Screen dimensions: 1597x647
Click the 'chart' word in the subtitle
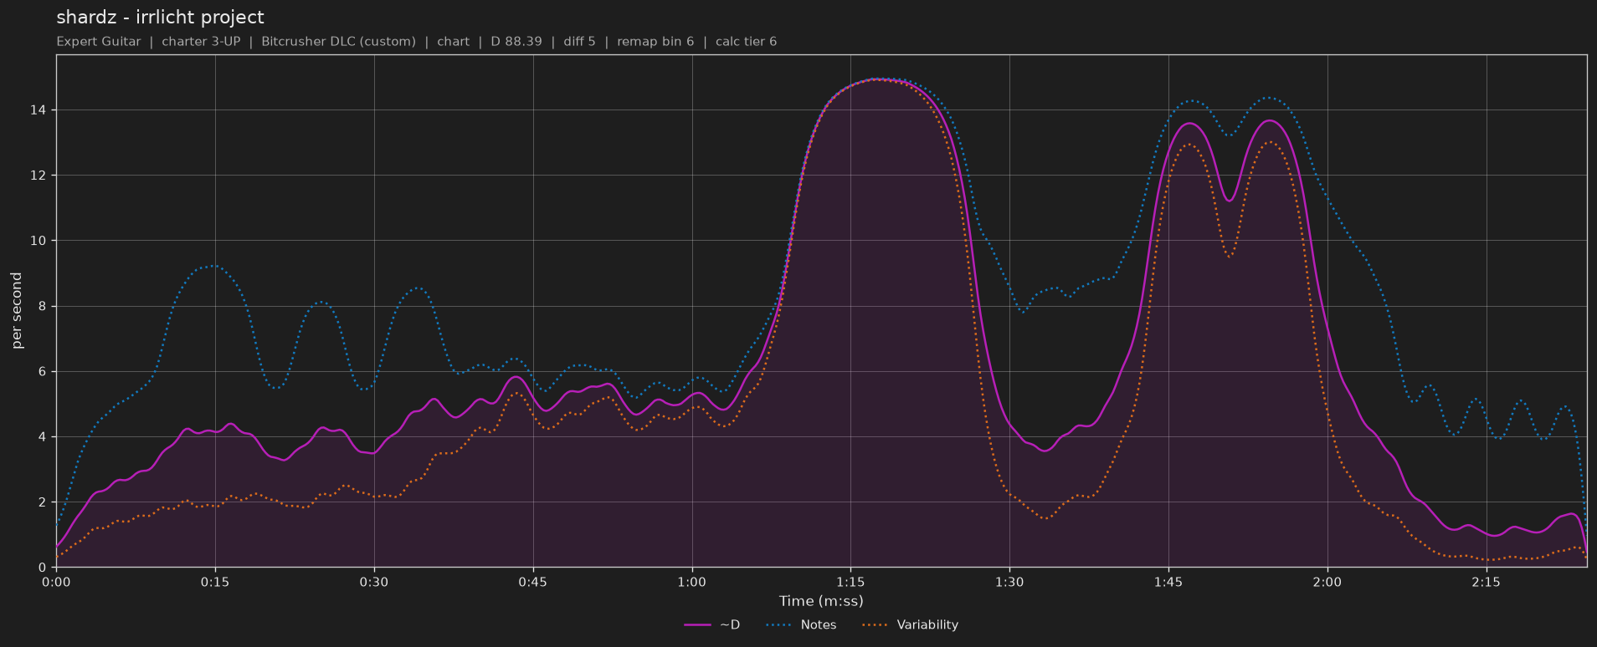(453, 42)
